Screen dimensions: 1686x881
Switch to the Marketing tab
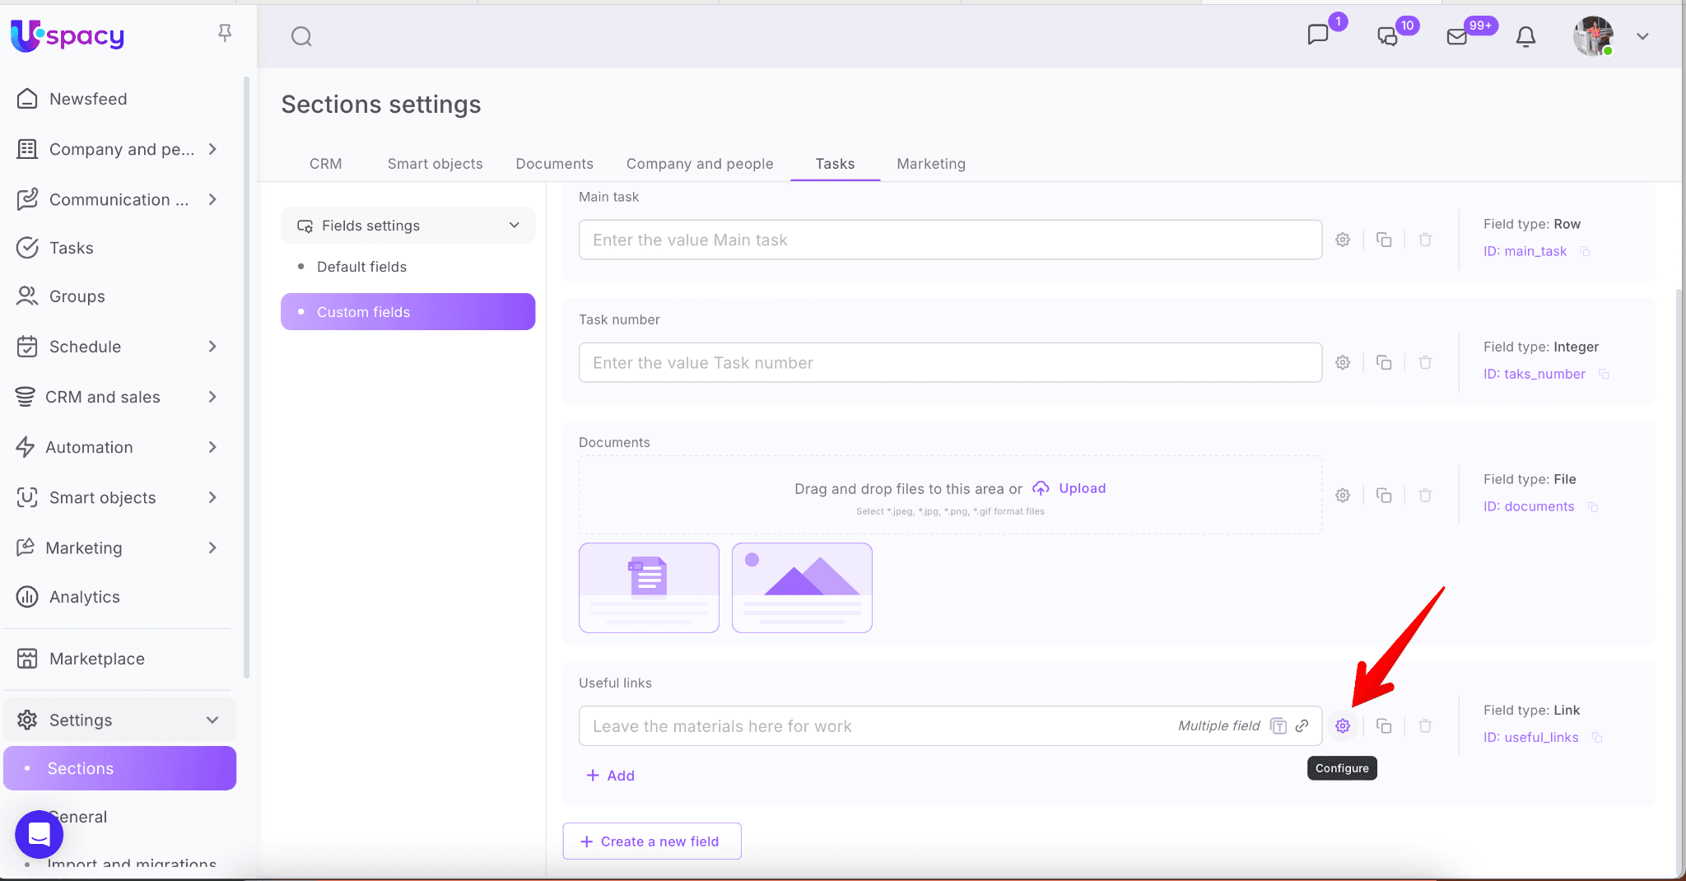tap(930, 164)
